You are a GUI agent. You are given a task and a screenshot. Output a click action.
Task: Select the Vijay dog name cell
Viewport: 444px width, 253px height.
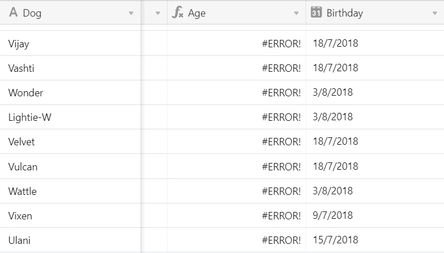(x=19, y=43)
